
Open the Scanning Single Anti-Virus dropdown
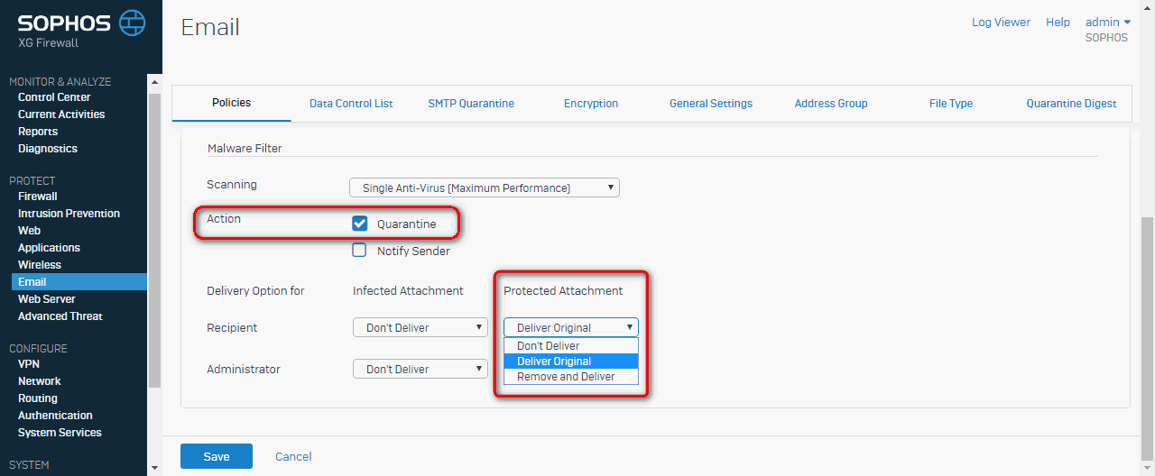485,188
